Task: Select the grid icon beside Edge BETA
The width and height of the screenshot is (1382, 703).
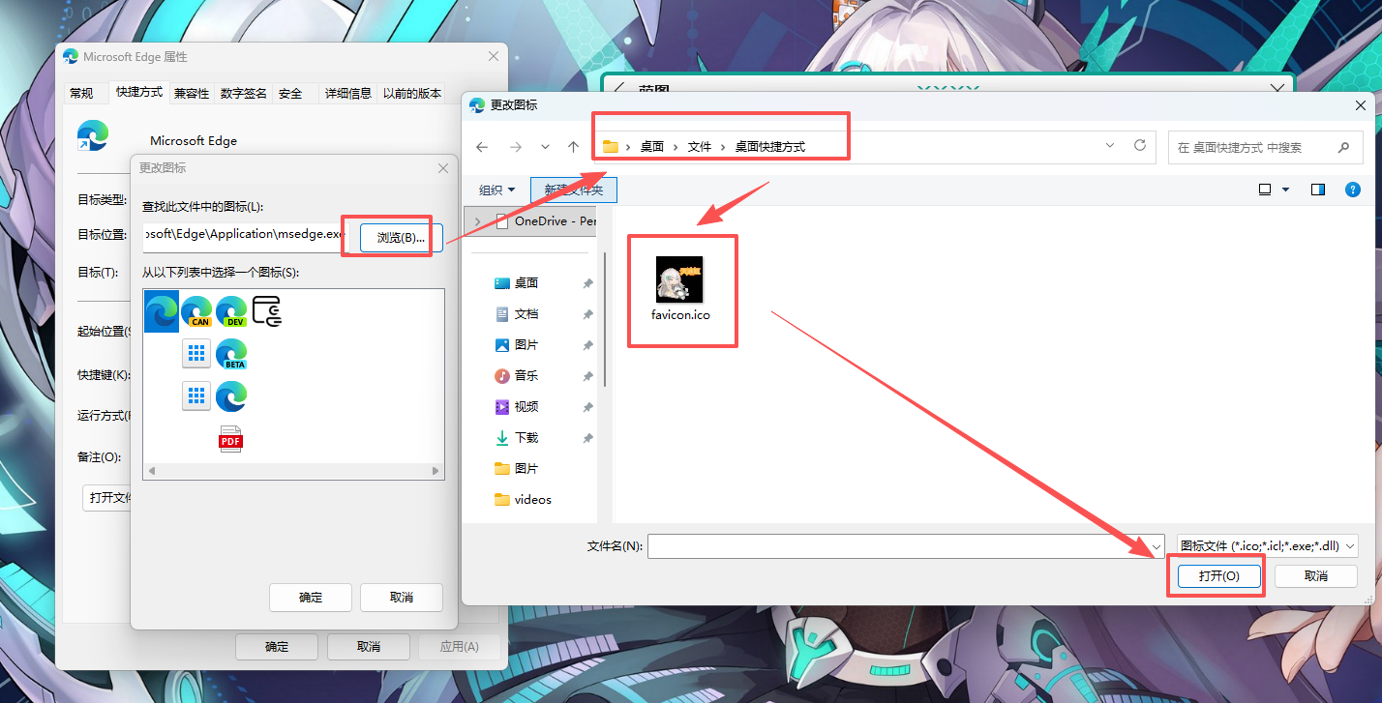Action: [x=196, y=354]
